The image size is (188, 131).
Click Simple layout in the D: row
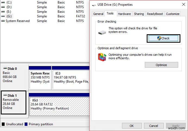tap(42, 7)
